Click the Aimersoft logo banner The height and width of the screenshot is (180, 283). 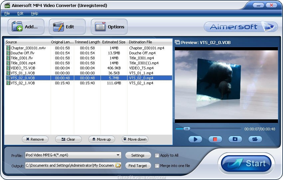(x=241, y=27)
